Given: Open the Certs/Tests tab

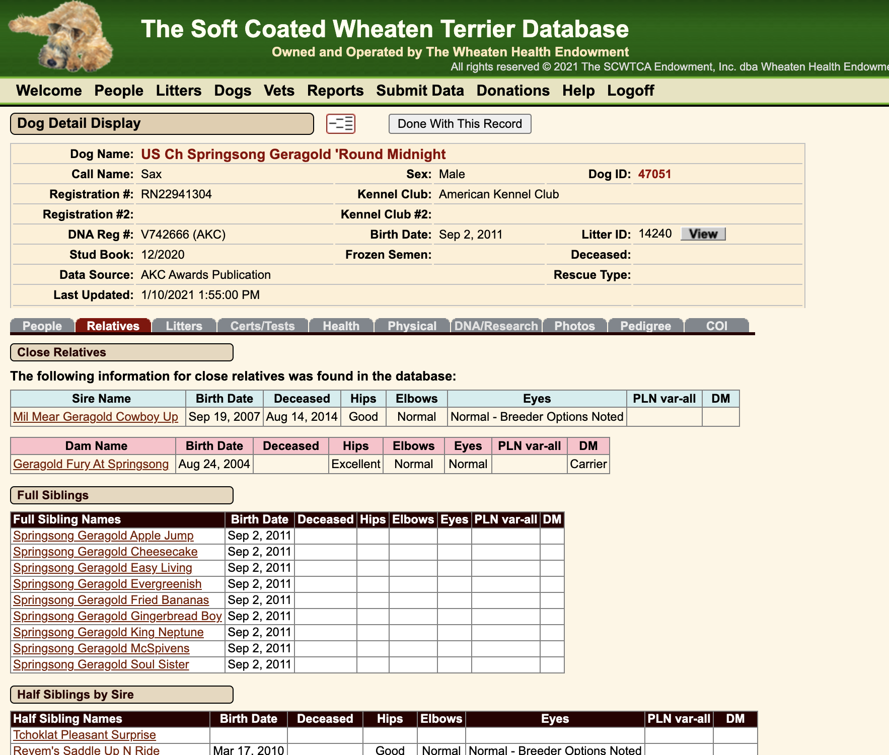Looking at the screenshot, I should point(263,326).
